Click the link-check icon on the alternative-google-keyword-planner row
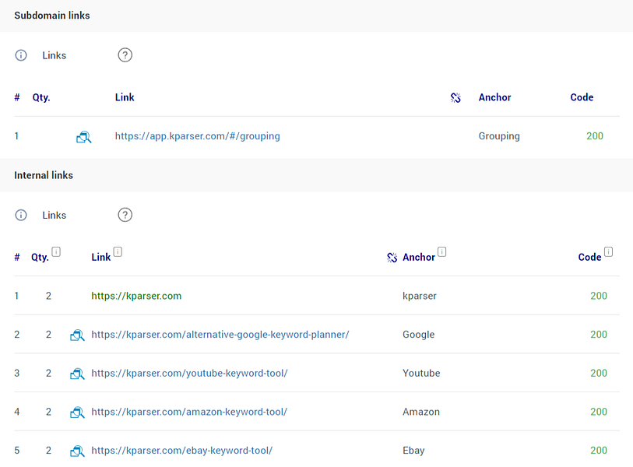The height and width of the screenshot is (467, 633). [x=77, y=335]
